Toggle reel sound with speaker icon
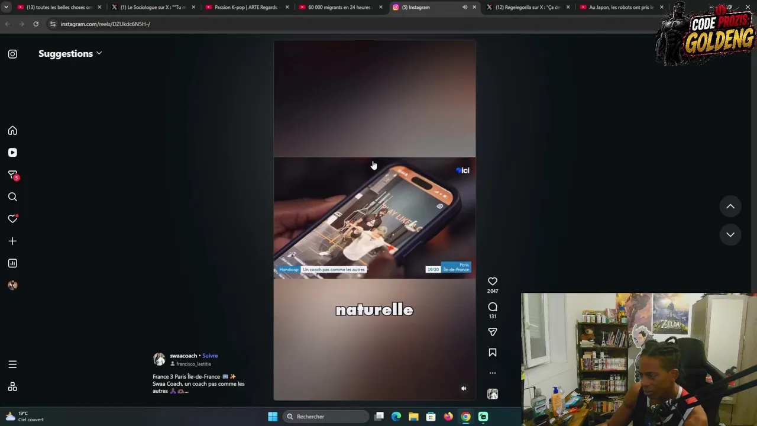The height and width of the screenshot is (426, 757). (x=464, y=389)
